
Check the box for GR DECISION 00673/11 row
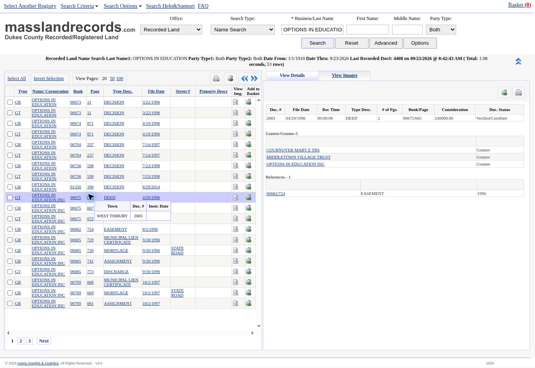pyautogui.click(x=10, y=102)
